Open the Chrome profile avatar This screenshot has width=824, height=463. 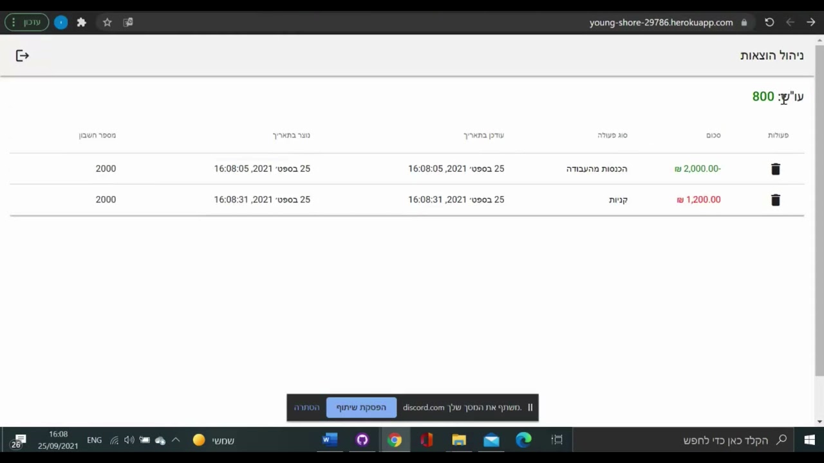(61, 23)
